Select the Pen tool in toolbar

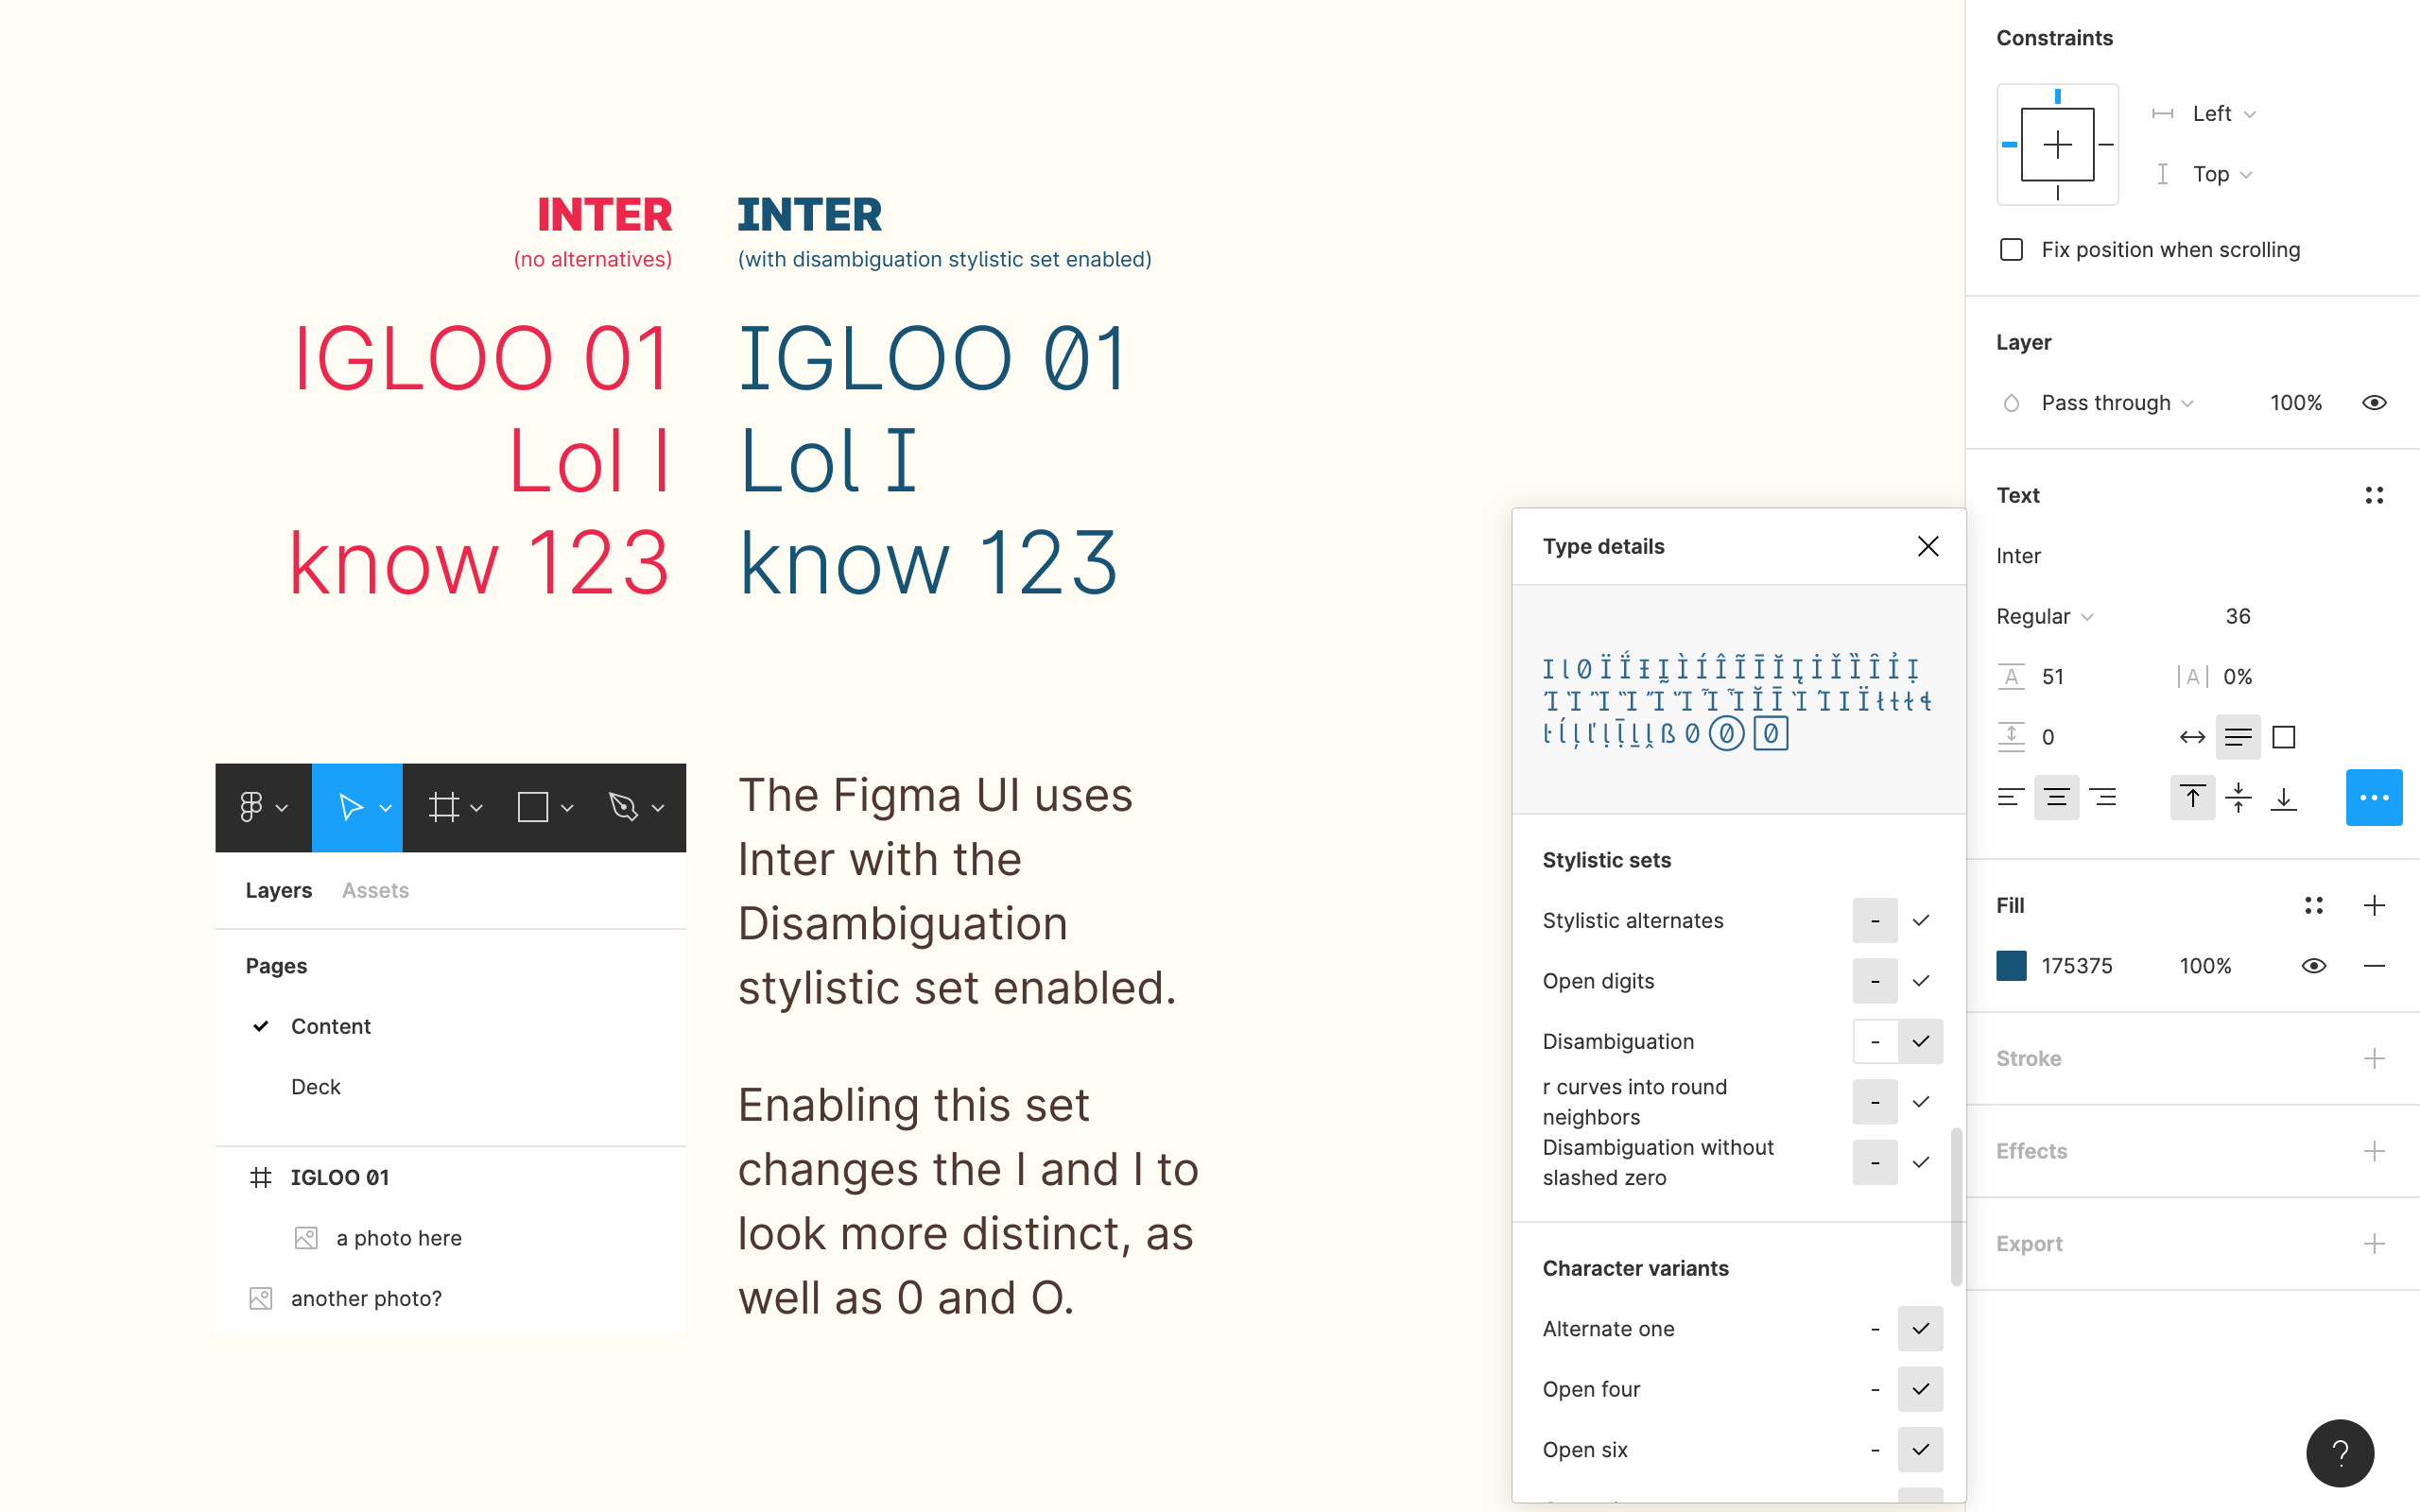pyautogui.click(x=624, y=805)
